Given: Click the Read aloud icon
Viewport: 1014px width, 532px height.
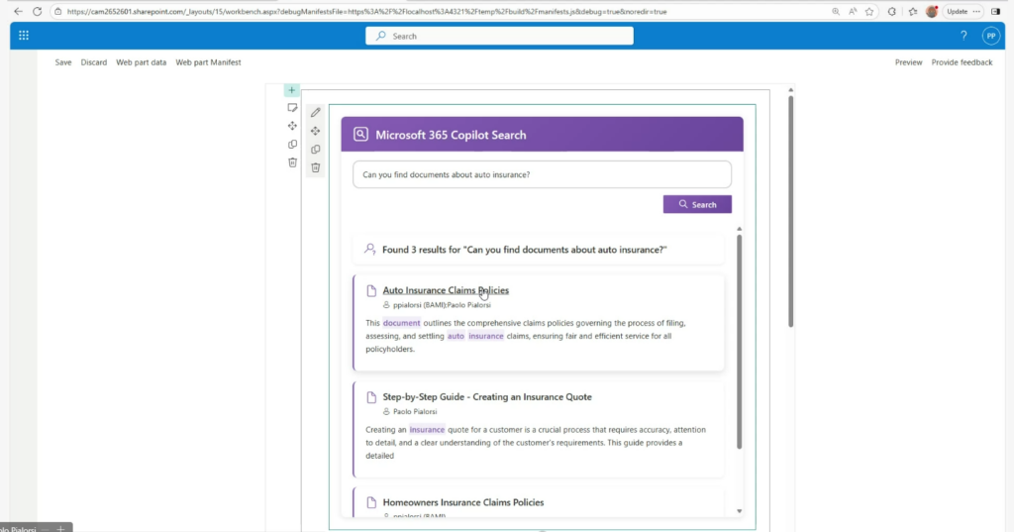Looking at the screenshot, I should [x=853, y=12].
